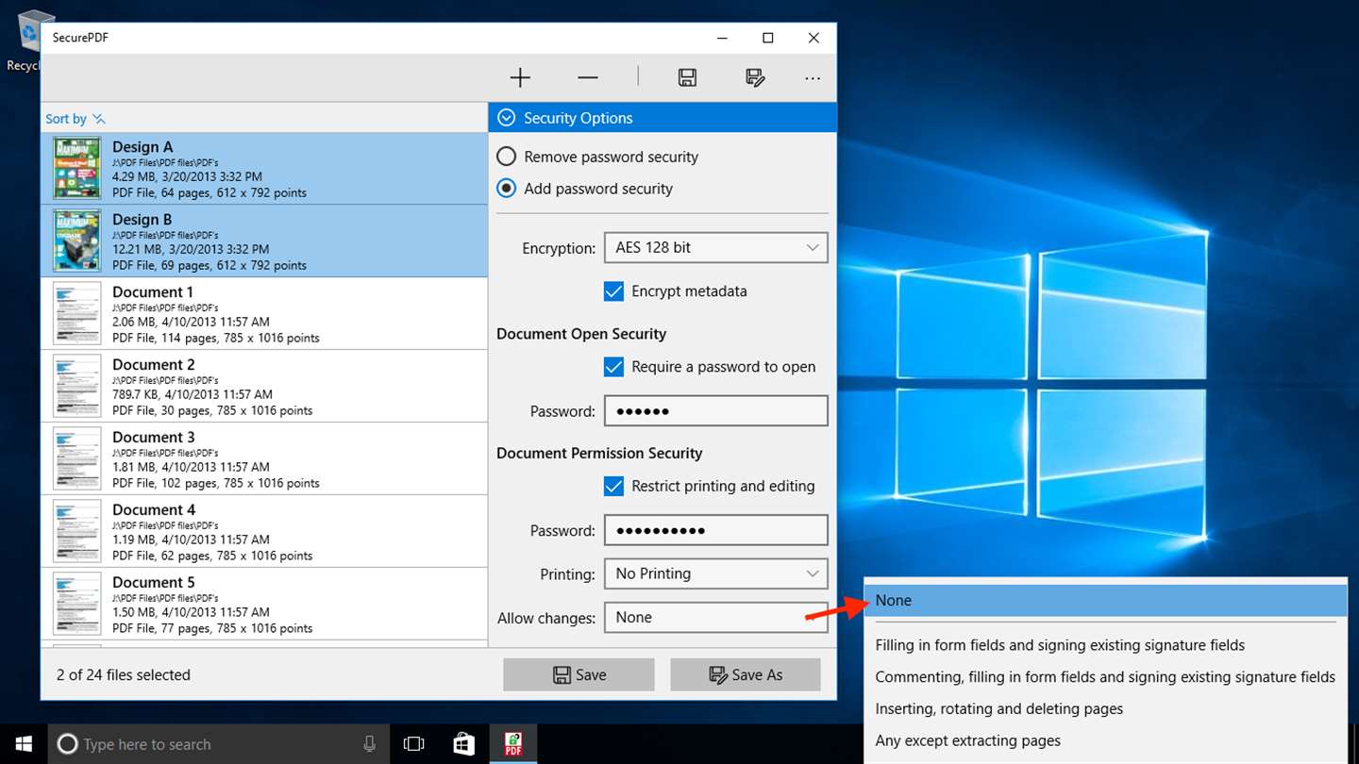Expand the Printing dropdown
The height and width of the screenshot is (764, 1359).
tap(715, 573)
